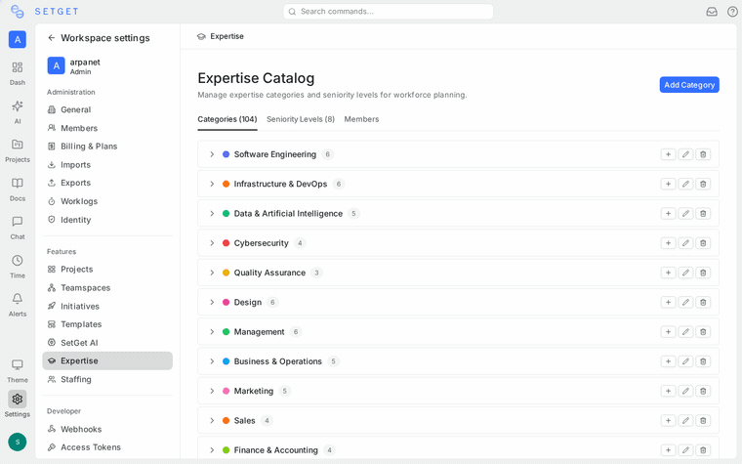
Task: Switch to Seniority Levels (8) tab
Action: point(301,119)
